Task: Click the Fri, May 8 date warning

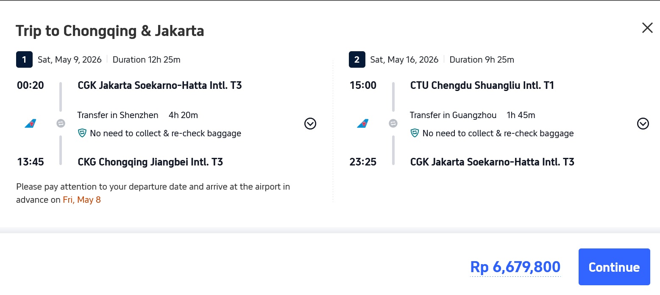Action: click(x=82, y=200)
